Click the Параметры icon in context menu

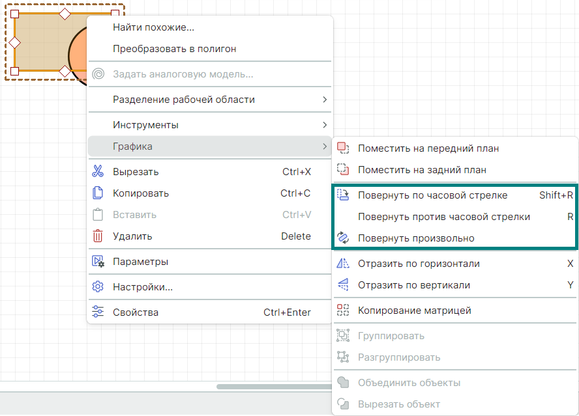(x=98, y=262)
